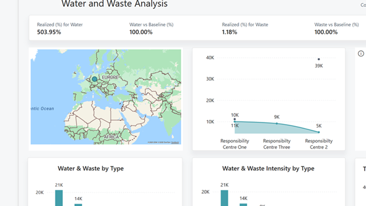Click the Waste vs Baseline (%) 100.00% value
The height and width of the screenshot is (206, 366).
coord(326,32)
